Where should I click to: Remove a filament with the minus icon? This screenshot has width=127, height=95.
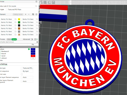[x=29, y=14]
